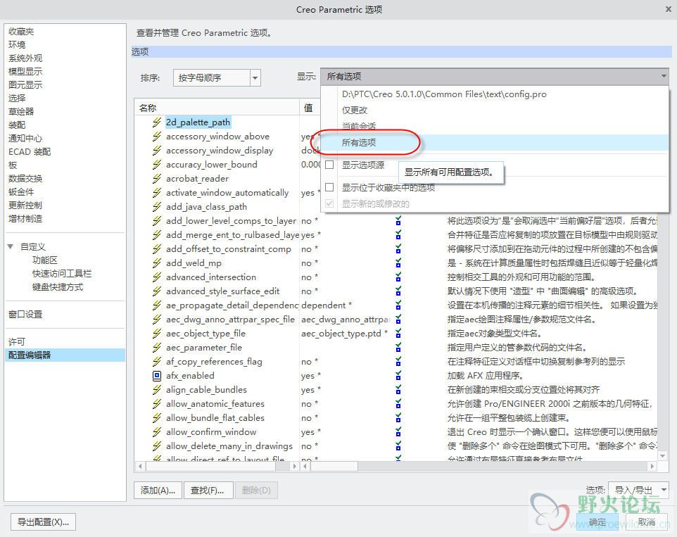This screenshot has width=677, height=537.
Task: Click the lightning icon beside allow_bundle_flat_cables
Action: click(157, 418)
